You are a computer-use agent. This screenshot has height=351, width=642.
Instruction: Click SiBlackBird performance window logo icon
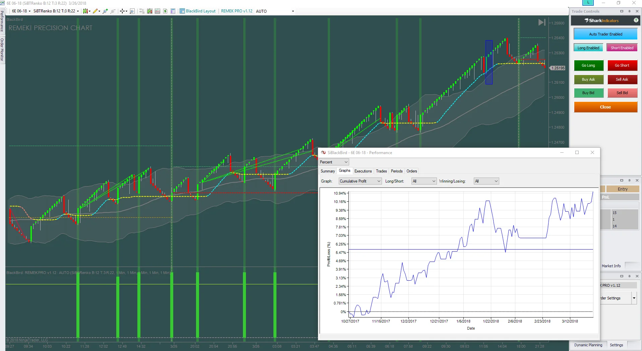click(x=323, y=153)
